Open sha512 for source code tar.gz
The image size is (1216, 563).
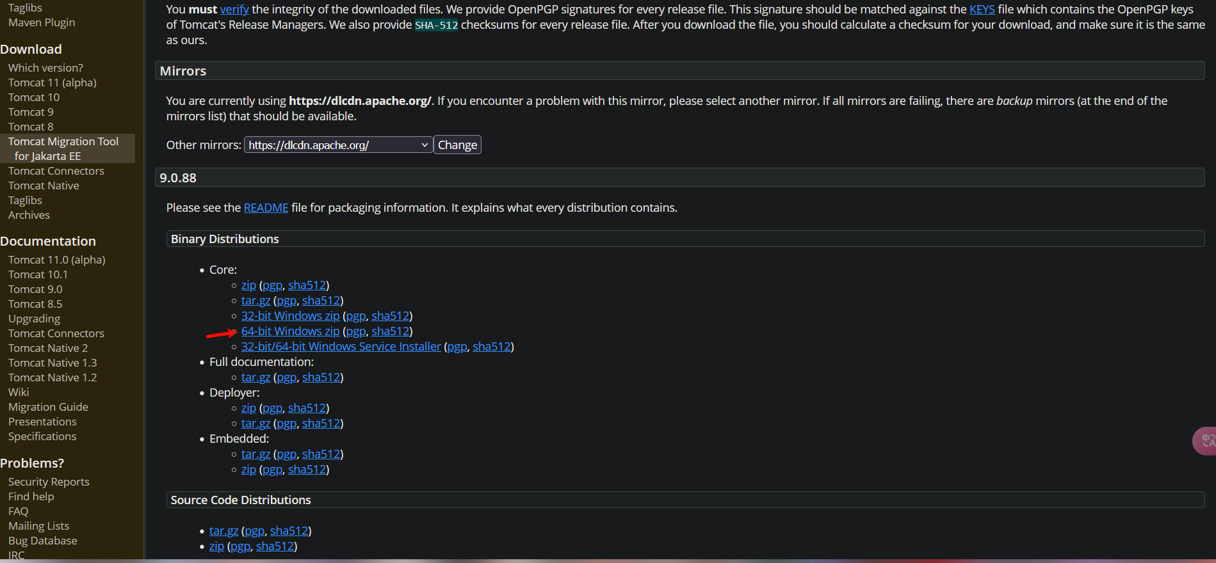(289, 531)
